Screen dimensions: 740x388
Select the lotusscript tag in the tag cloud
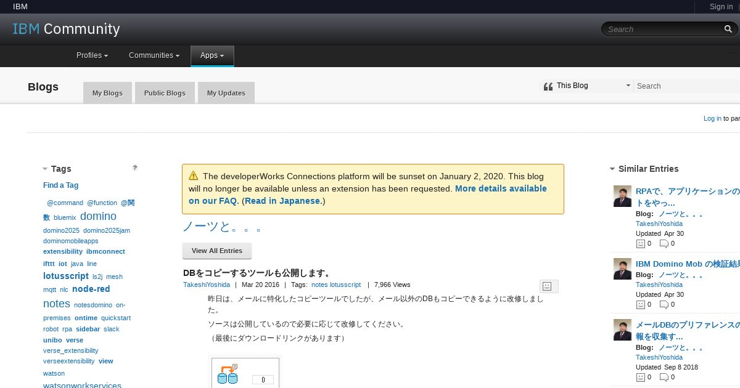[66, 276]
